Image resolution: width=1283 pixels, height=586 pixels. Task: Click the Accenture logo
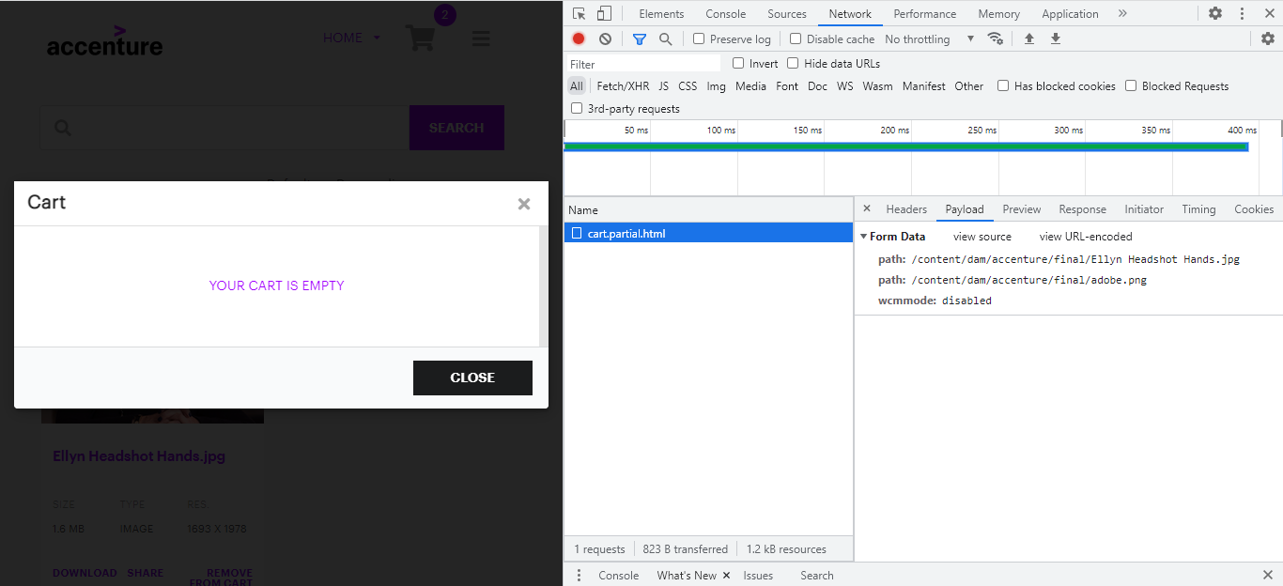coord(104,41)
